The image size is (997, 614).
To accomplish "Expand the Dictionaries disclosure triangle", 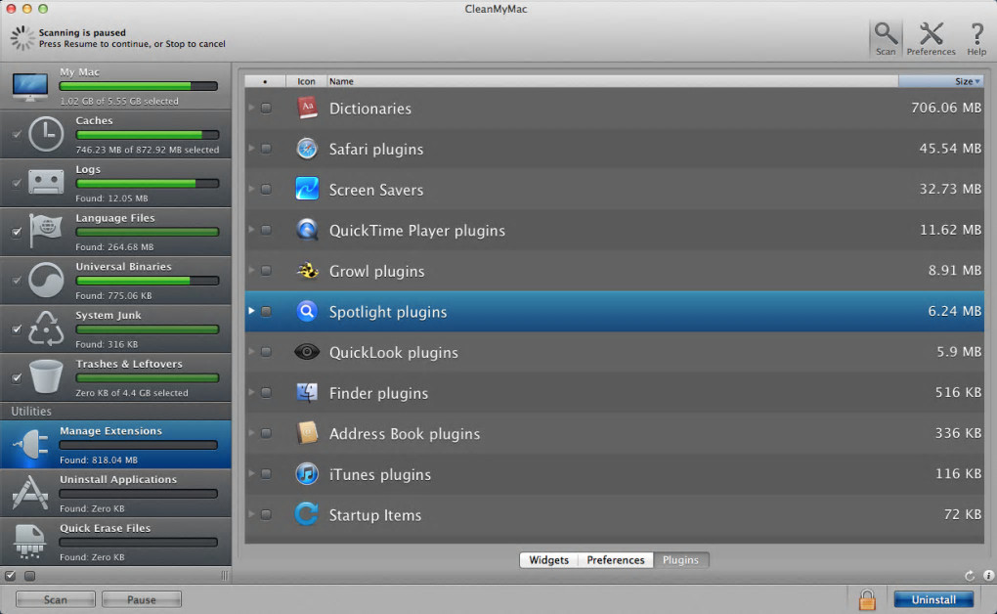I will (x=252, y=108).
